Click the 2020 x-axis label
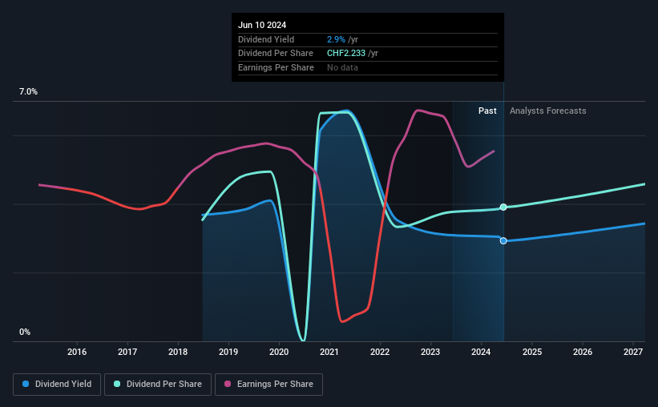This screenshot has width=658, height=407. [279, 352]
